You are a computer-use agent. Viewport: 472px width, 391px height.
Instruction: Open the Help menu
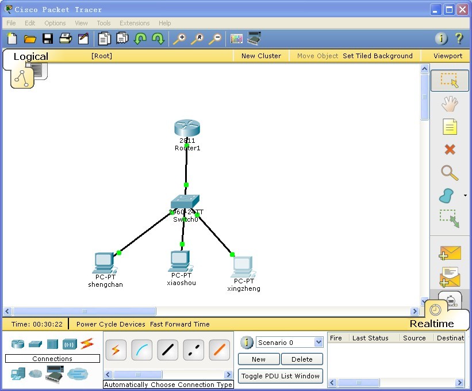[164, 23]
